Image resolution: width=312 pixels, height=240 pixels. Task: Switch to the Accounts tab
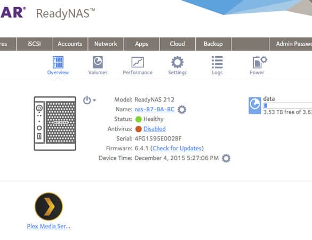[70, 44]
